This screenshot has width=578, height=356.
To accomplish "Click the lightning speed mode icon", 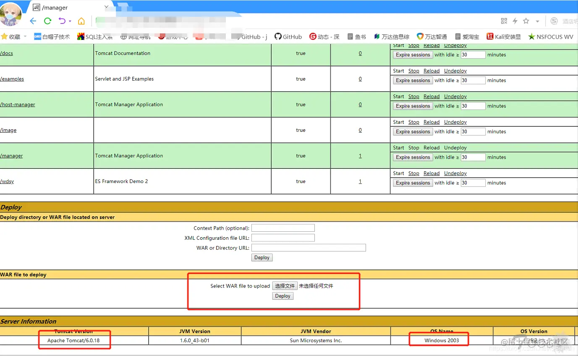I will click(515, 21).
